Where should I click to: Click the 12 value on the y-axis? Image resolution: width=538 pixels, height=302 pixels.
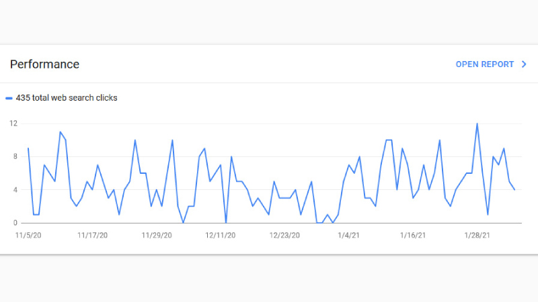13,123
